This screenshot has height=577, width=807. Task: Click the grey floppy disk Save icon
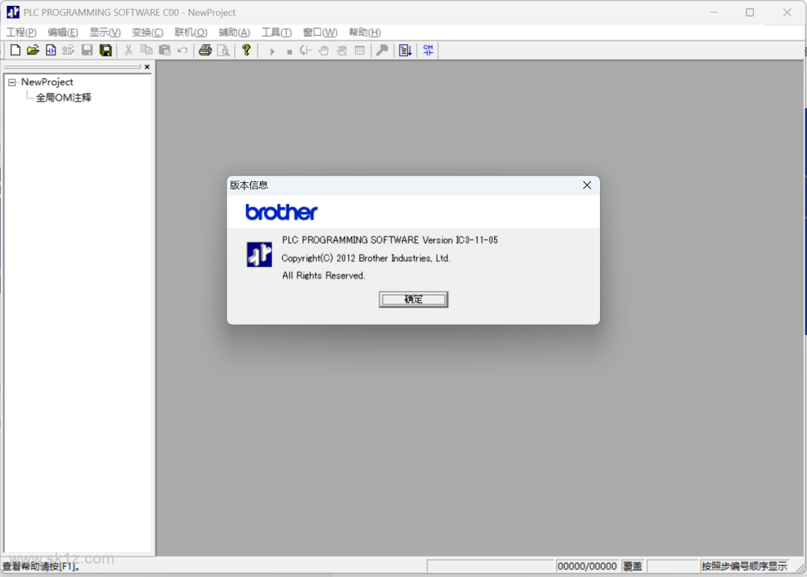tap(87, 51)
